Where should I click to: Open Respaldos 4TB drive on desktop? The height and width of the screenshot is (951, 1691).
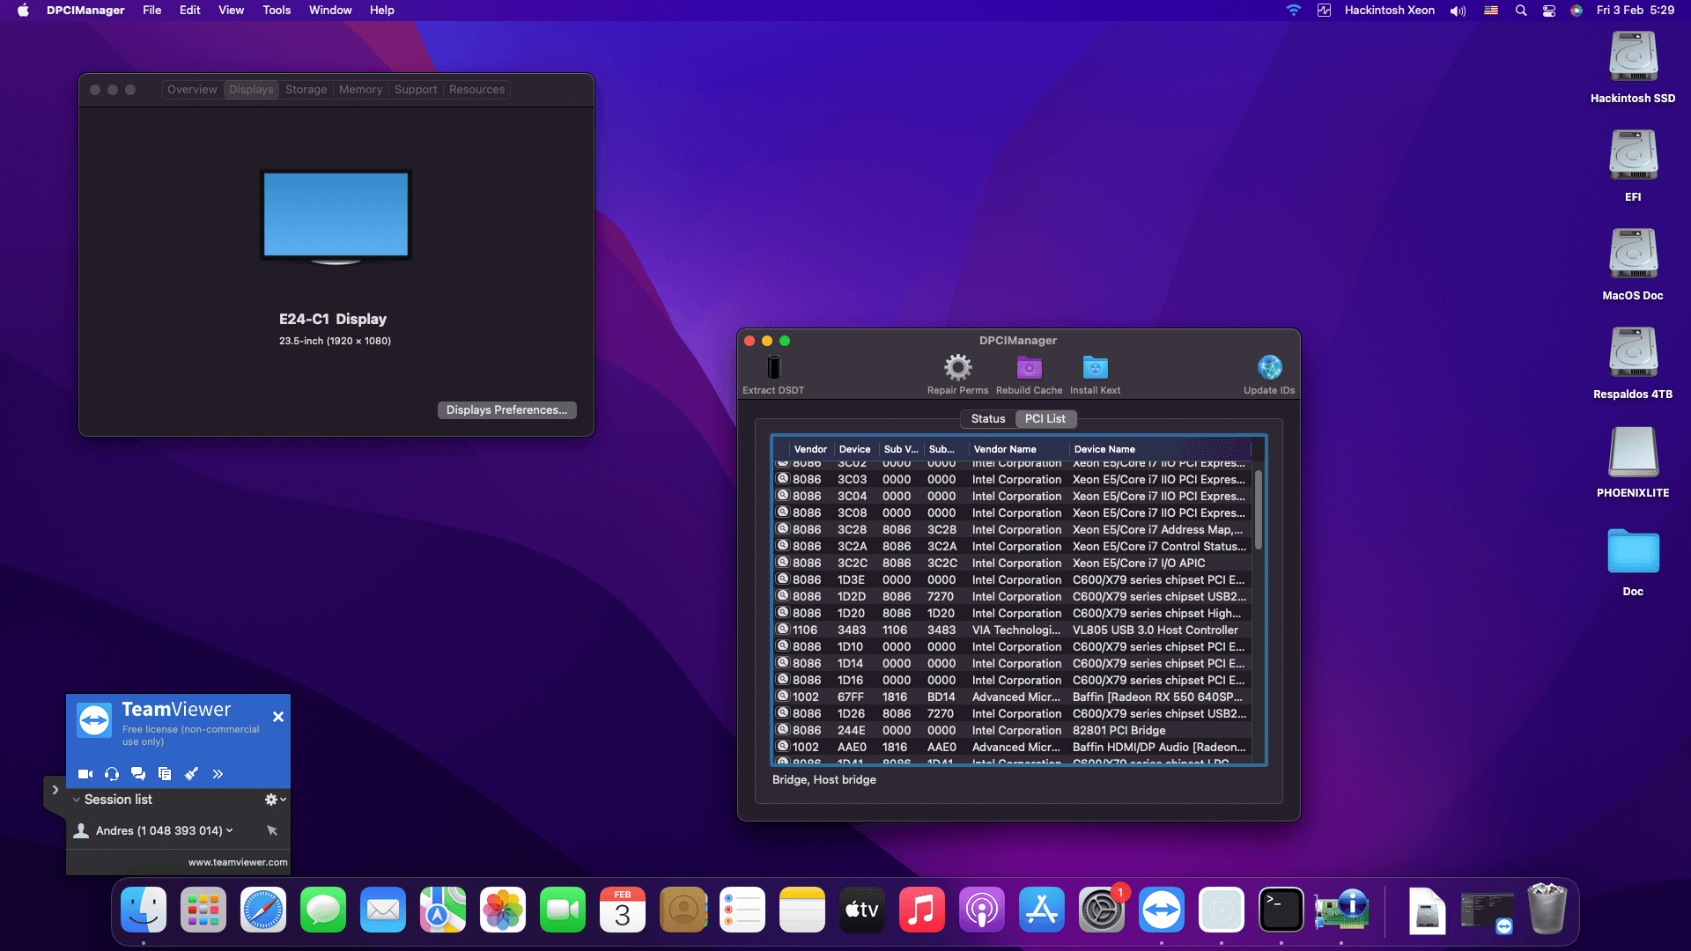[x=1633, y=363]
